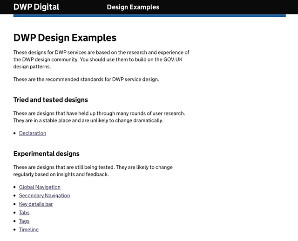Click the paragraph about recommended standards

pos(86,80)
